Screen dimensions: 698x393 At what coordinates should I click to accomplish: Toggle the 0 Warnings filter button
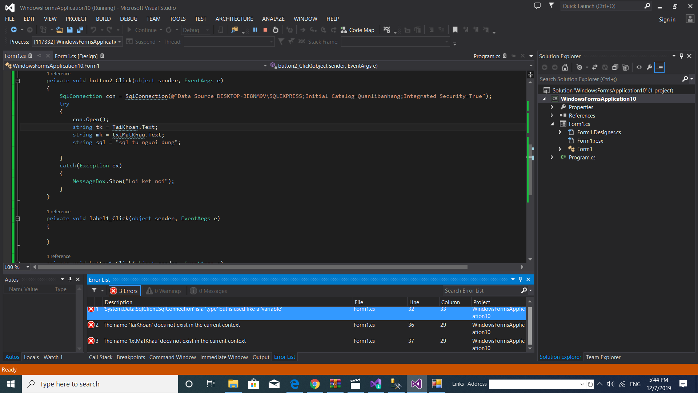(x=164, y=291)
